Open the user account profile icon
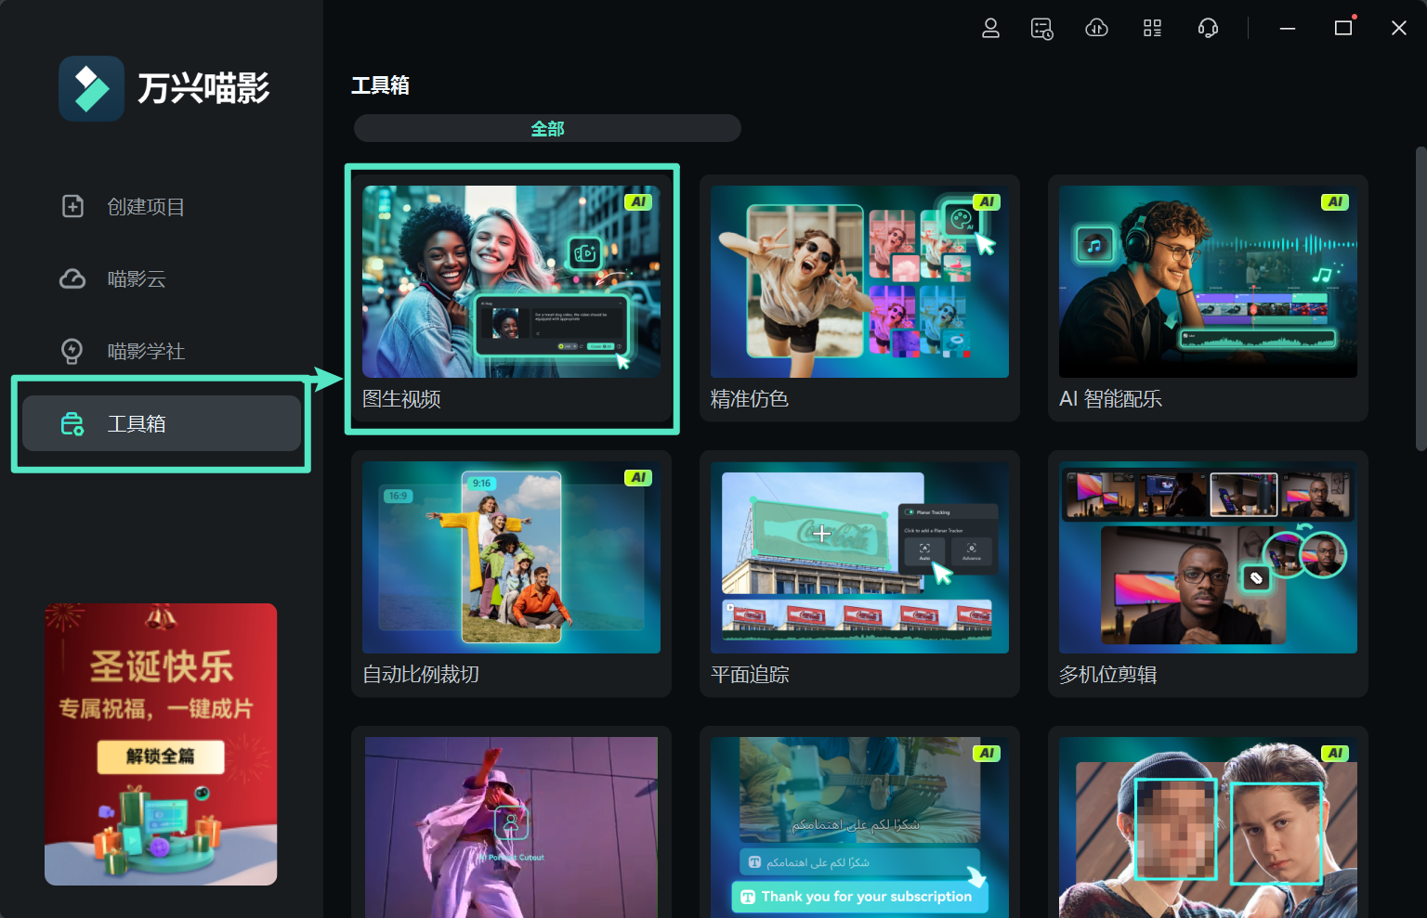The width and height of the screenshot is (1427, 918). (990, 28)
